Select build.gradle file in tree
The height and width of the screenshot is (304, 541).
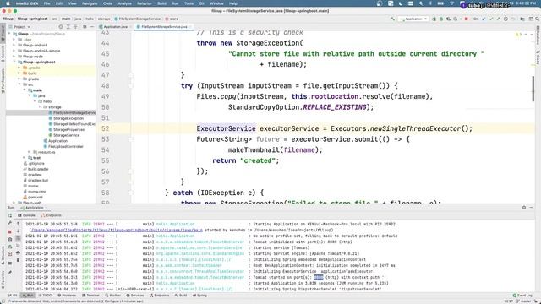click(x=36, y=169)
